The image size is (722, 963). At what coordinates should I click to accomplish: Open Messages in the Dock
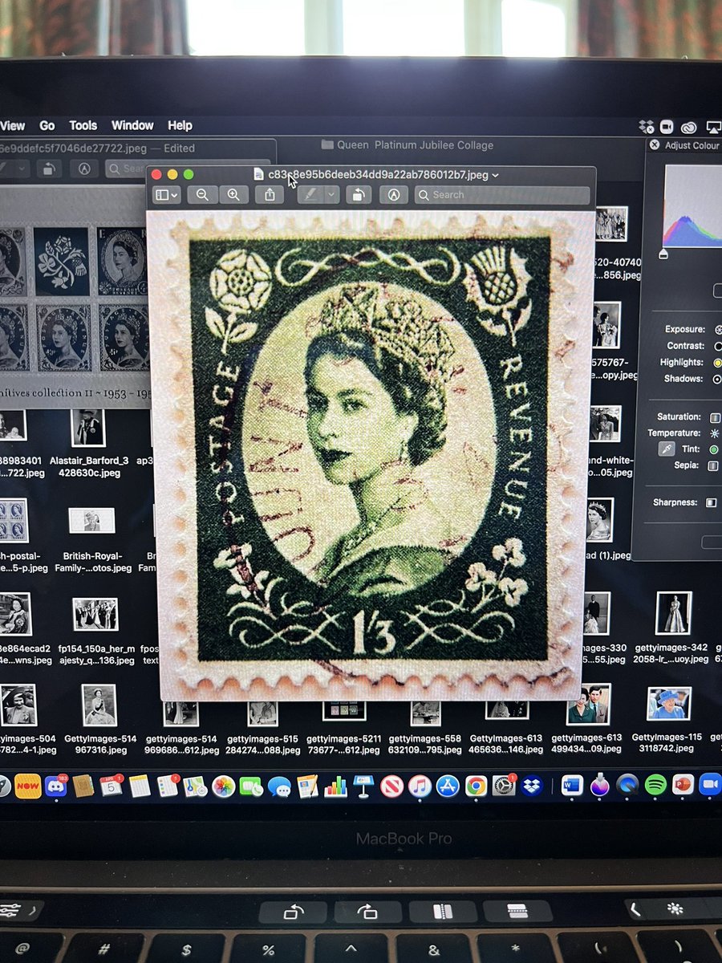(x=279, y=786)
